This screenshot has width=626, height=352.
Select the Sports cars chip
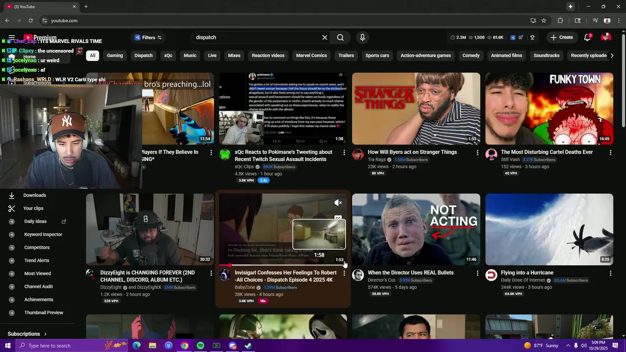coord(378,55)
